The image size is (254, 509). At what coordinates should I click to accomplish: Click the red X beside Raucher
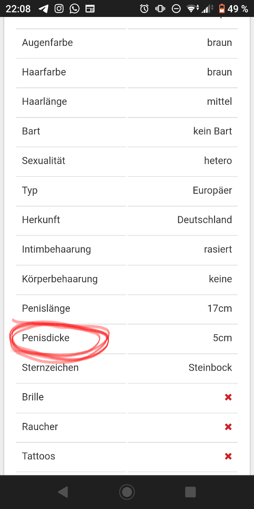[x=228, y=427]
